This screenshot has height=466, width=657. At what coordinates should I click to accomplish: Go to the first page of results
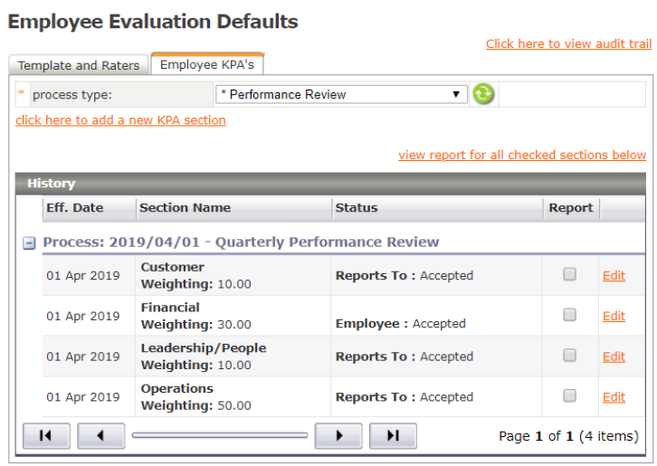tap(46, 435)
